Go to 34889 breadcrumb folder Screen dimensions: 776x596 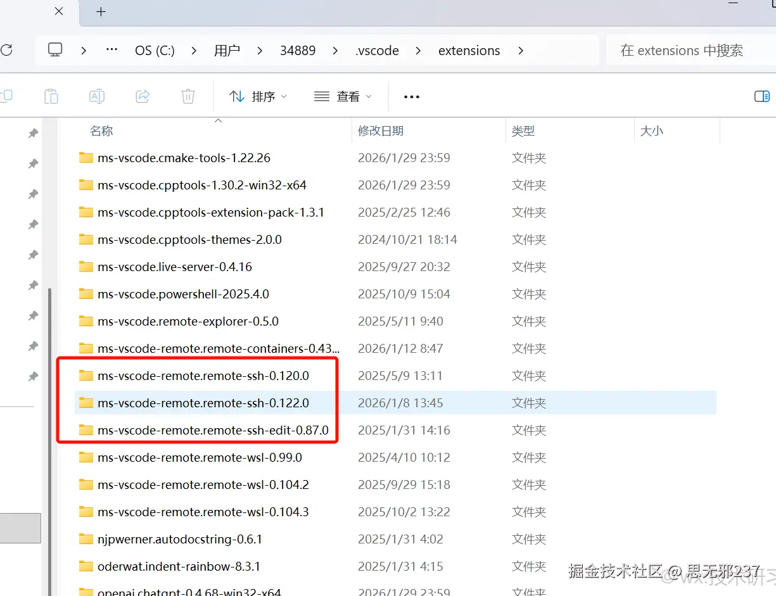click(298, 51)
